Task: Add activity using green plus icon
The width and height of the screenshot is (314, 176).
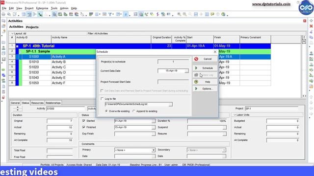Action: (311, 21)
